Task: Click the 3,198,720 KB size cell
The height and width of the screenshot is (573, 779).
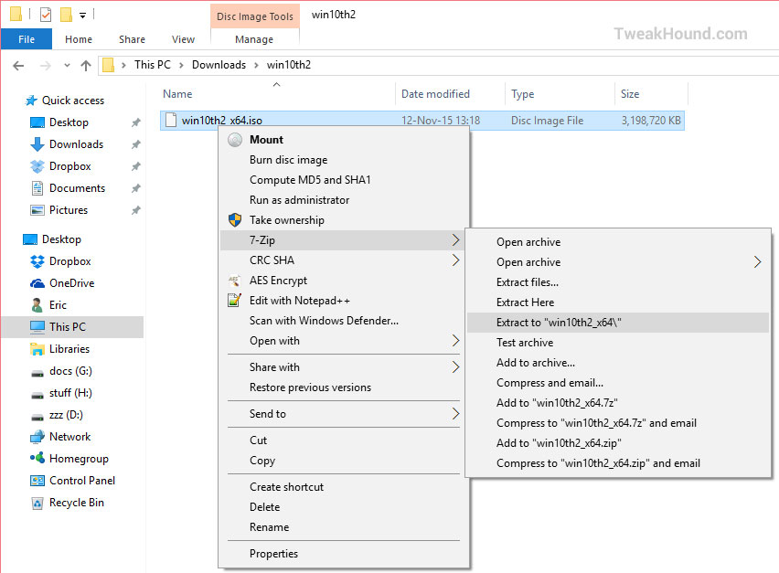Action: pos(651,120)
